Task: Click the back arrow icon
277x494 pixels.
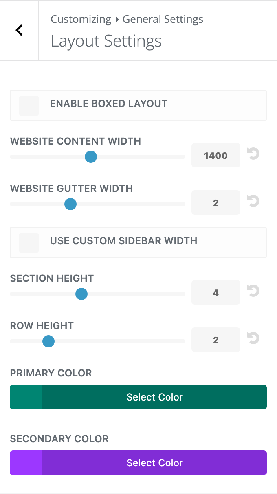Action: click(x=19, y=30)
